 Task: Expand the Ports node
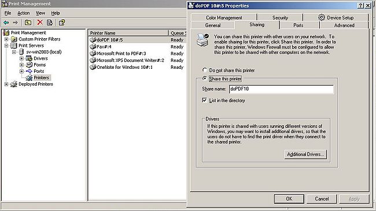point(21,71)
